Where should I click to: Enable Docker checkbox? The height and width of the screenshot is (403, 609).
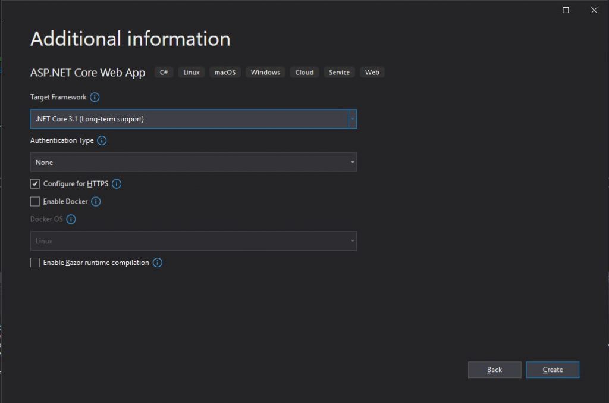35,201
